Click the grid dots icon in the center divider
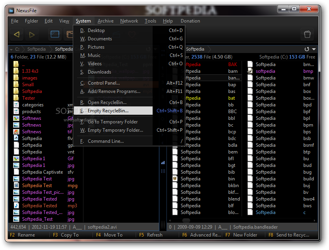The image size is (329, 250). point(163,171)
